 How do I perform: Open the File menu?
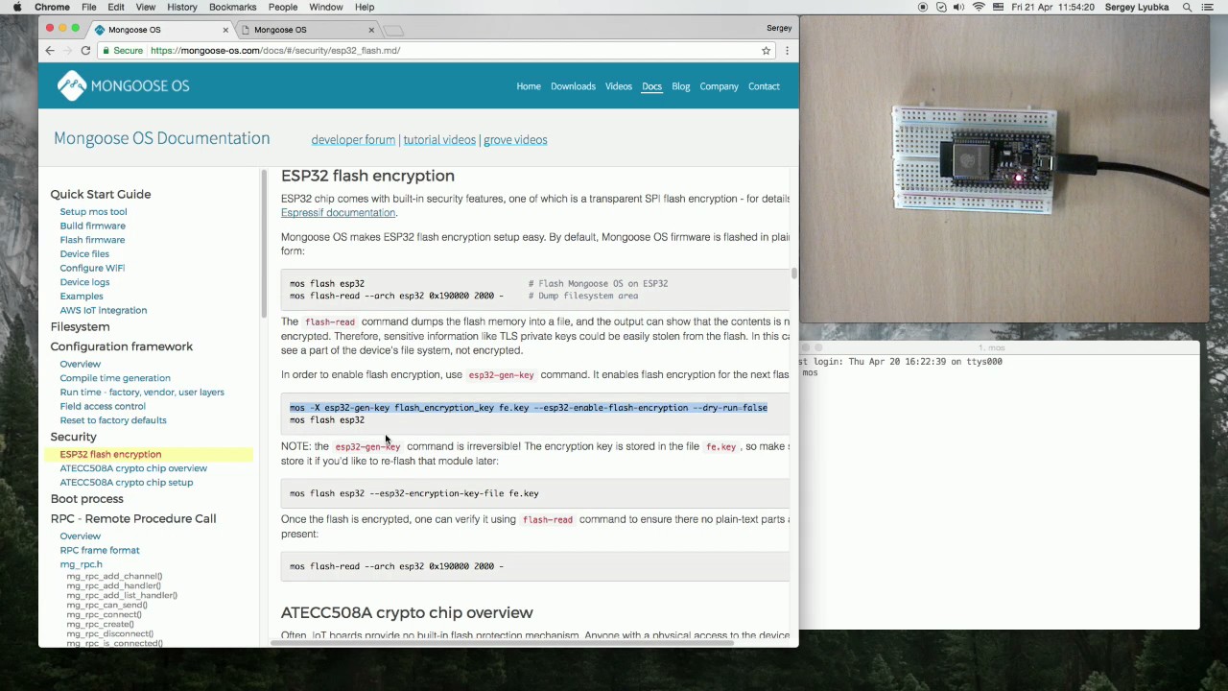tap(88, 7)
